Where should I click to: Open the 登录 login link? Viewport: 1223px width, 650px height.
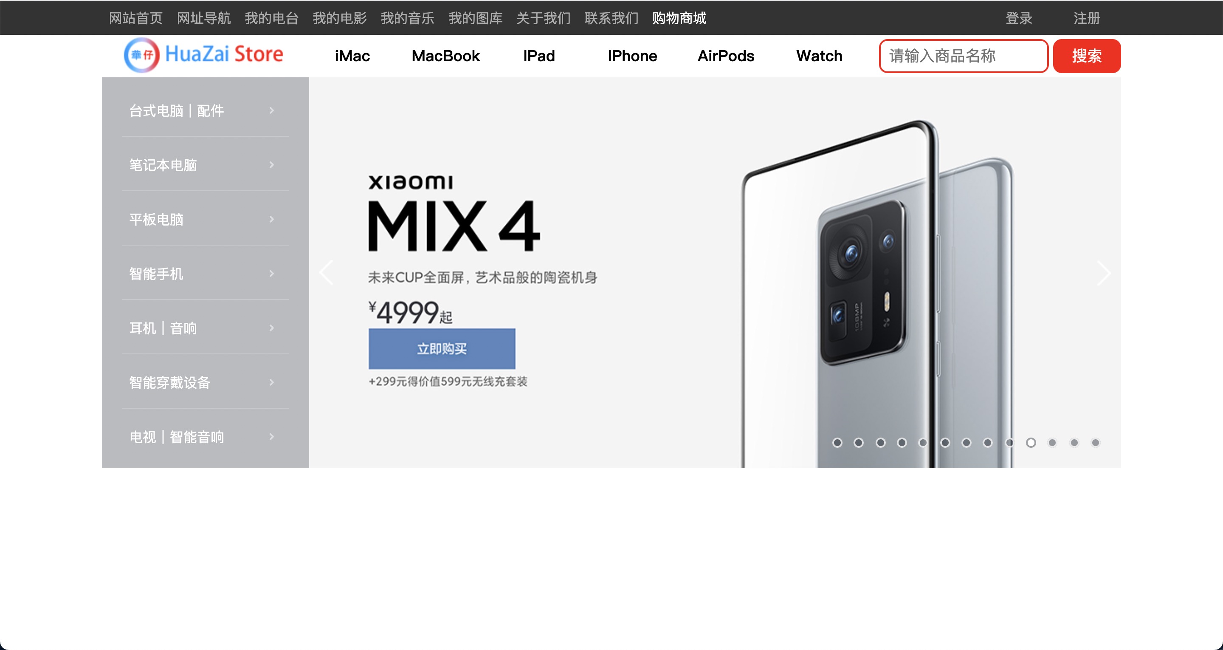1019,18
